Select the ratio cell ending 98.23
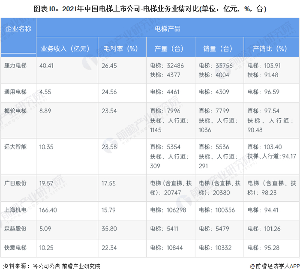Screen dimensions: 300x275 pos(272,188)
